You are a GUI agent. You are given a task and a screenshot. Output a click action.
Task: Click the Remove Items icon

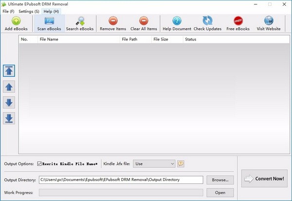click(112, 21)
